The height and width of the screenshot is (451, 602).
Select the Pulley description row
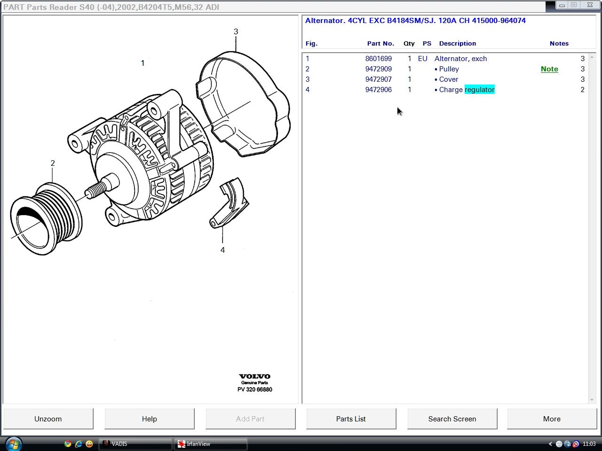pos(446,69)
